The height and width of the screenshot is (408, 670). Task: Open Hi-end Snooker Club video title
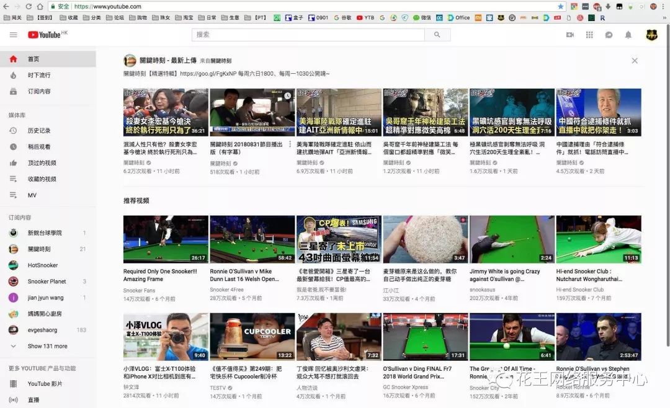(589, 275)
